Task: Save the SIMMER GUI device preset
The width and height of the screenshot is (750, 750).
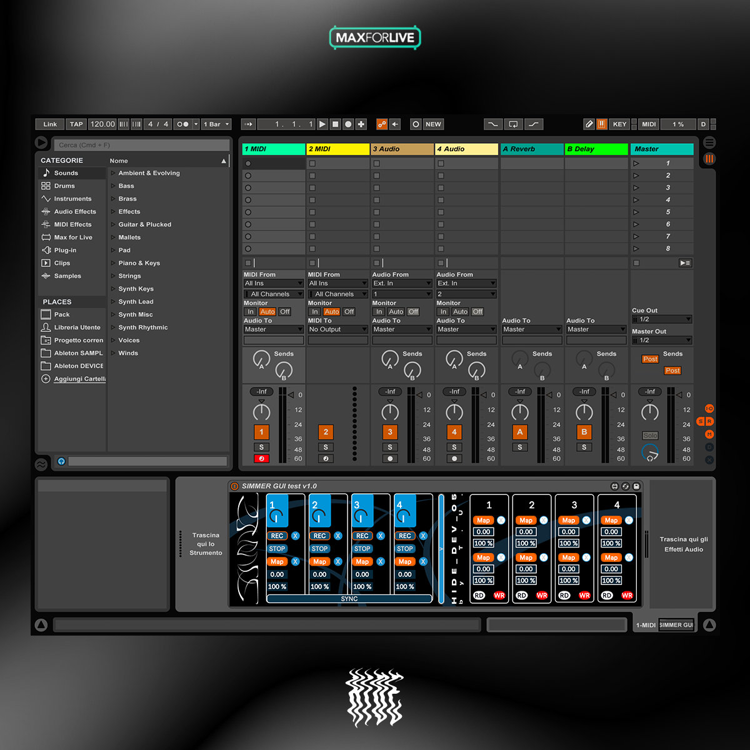Action: click(x=636, y=486)
